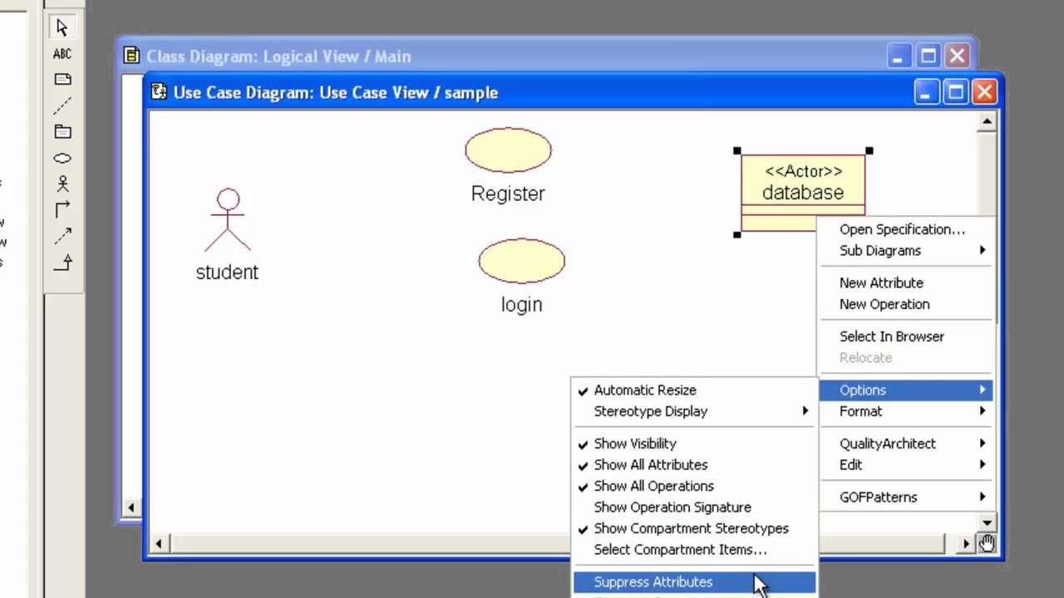Viewport: 1064px width, 598px height.
Task: Open Select Compartment Items dialog
Action: pyautogui.click(x=694, y=550)
